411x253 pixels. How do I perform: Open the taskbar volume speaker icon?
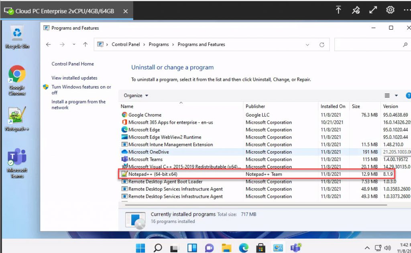(x=387, y=248)
